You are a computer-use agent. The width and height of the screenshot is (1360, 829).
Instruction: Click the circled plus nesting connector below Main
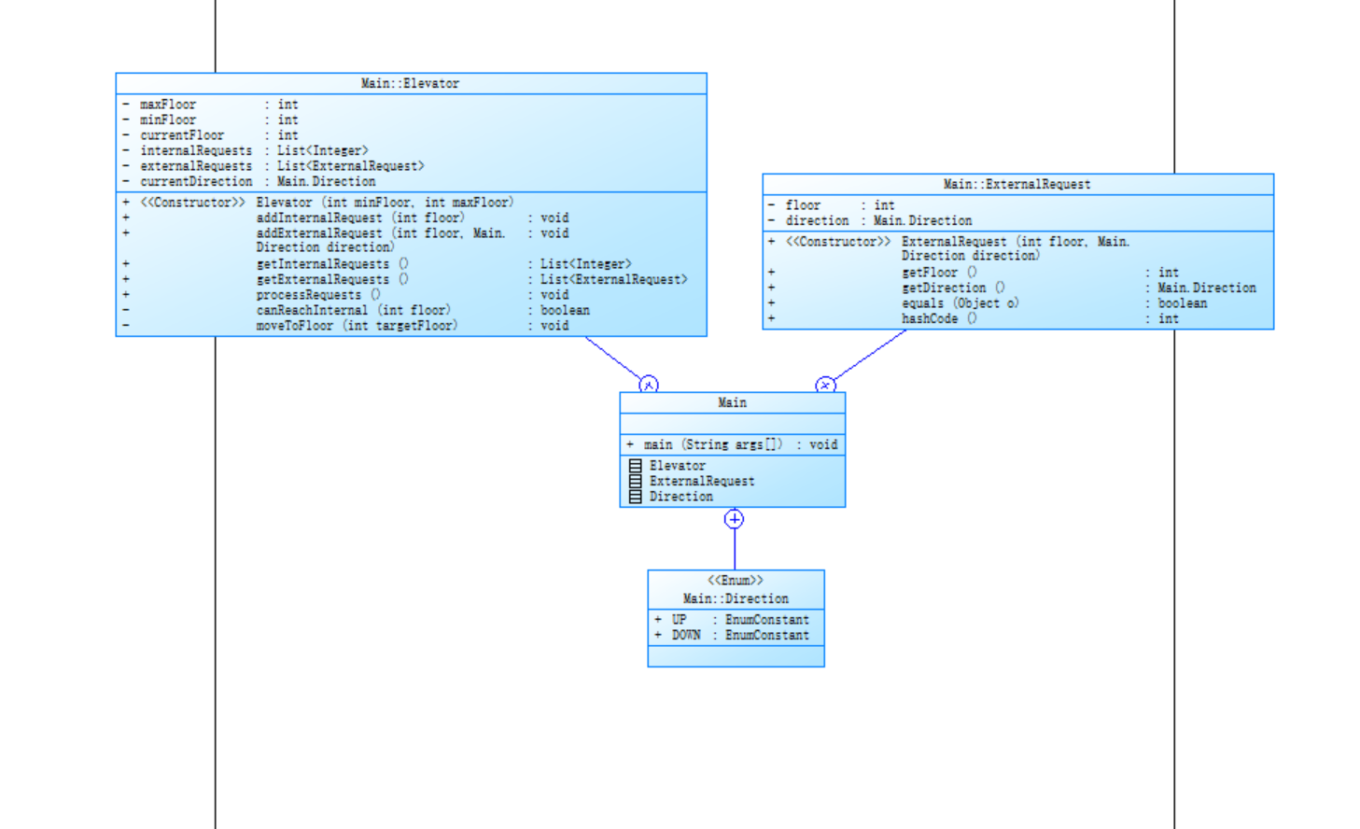point(735,519)
